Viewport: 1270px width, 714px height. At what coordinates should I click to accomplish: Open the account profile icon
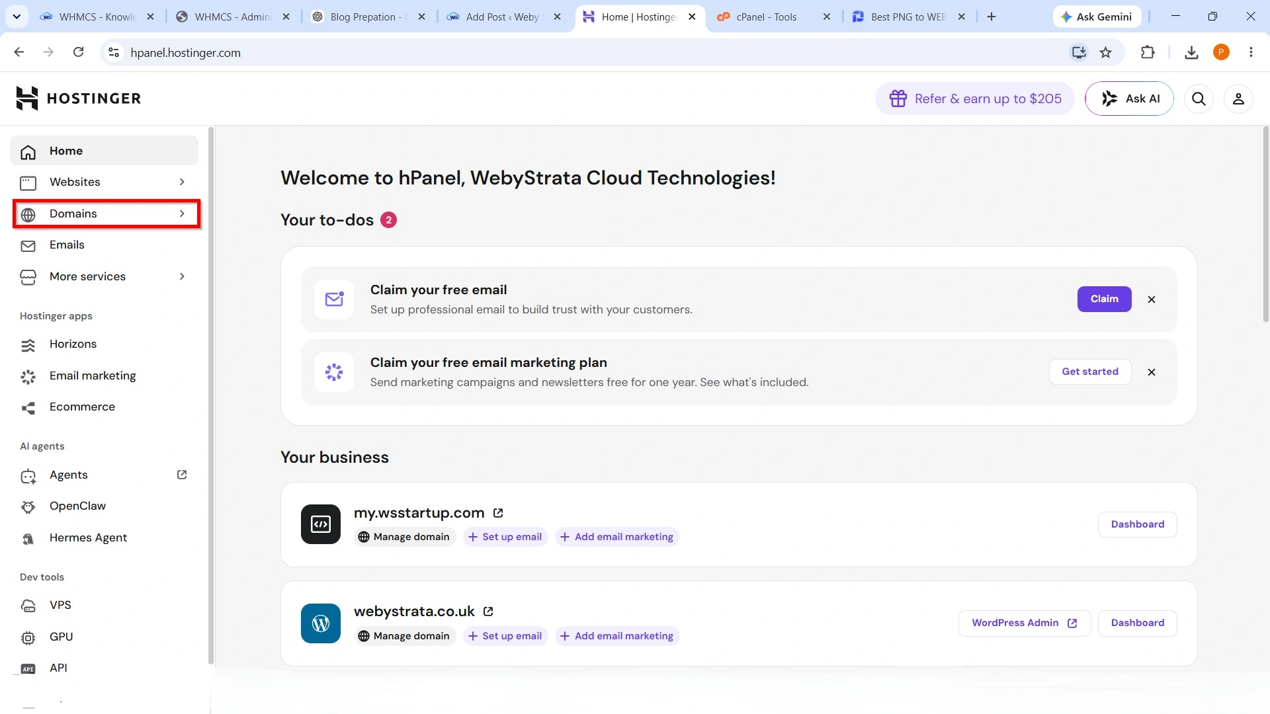[x=1238, y=99]
